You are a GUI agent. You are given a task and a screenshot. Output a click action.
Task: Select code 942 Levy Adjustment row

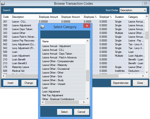[20, 44]
